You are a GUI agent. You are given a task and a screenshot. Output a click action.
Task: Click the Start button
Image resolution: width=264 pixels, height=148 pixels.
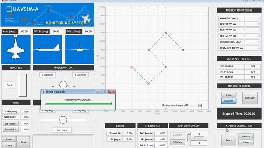(x=23, y=142)
